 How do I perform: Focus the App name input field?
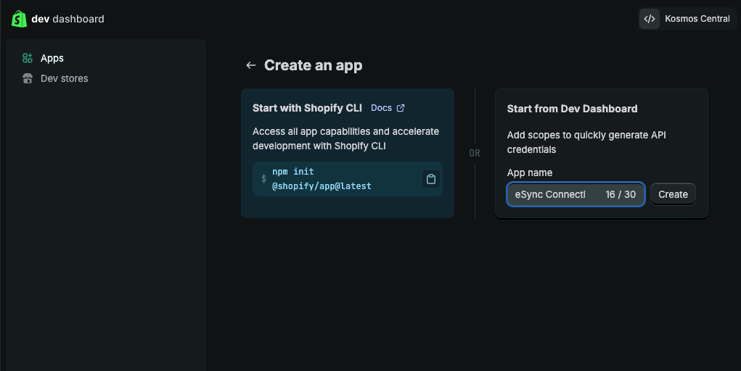pyautogui.click(x=552, y=194)
